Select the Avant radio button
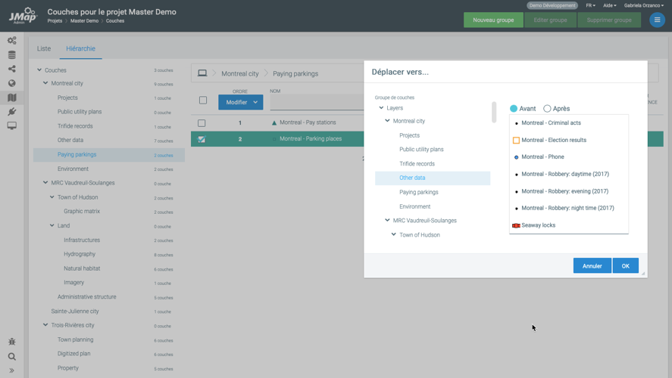This screenshot has height=378, width=672. coord(514,109)
